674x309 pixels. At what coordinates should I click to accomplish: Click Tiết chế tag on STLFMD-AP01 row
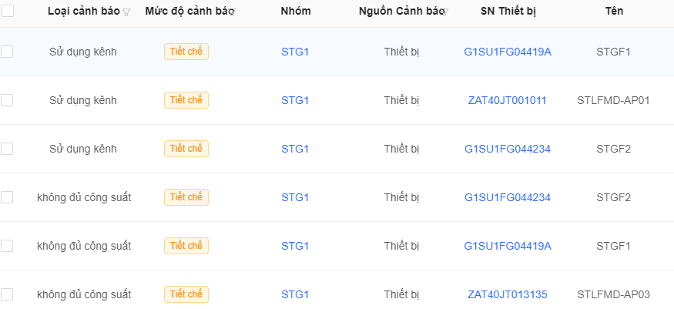pos(186,100)
